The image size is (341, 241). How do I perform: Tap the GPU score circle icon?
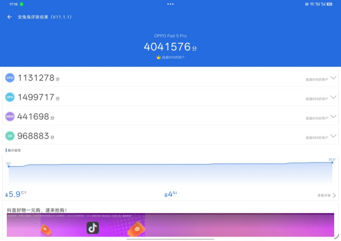10,97
